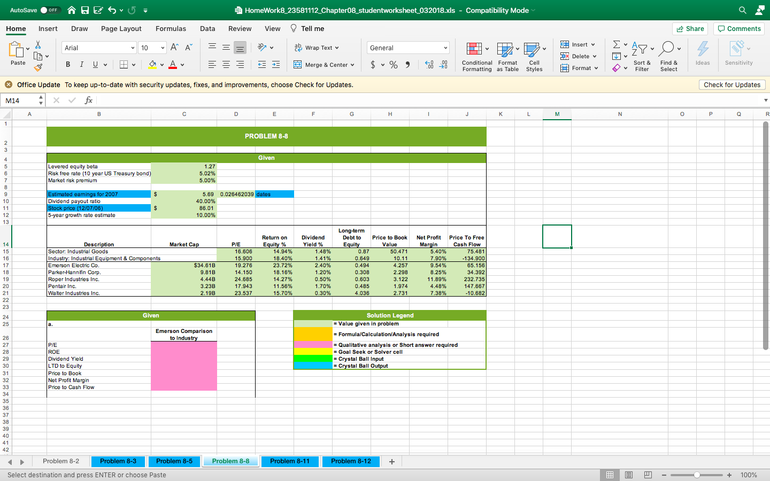Expand the Delete cells dropdown arrow

[595, 56]
